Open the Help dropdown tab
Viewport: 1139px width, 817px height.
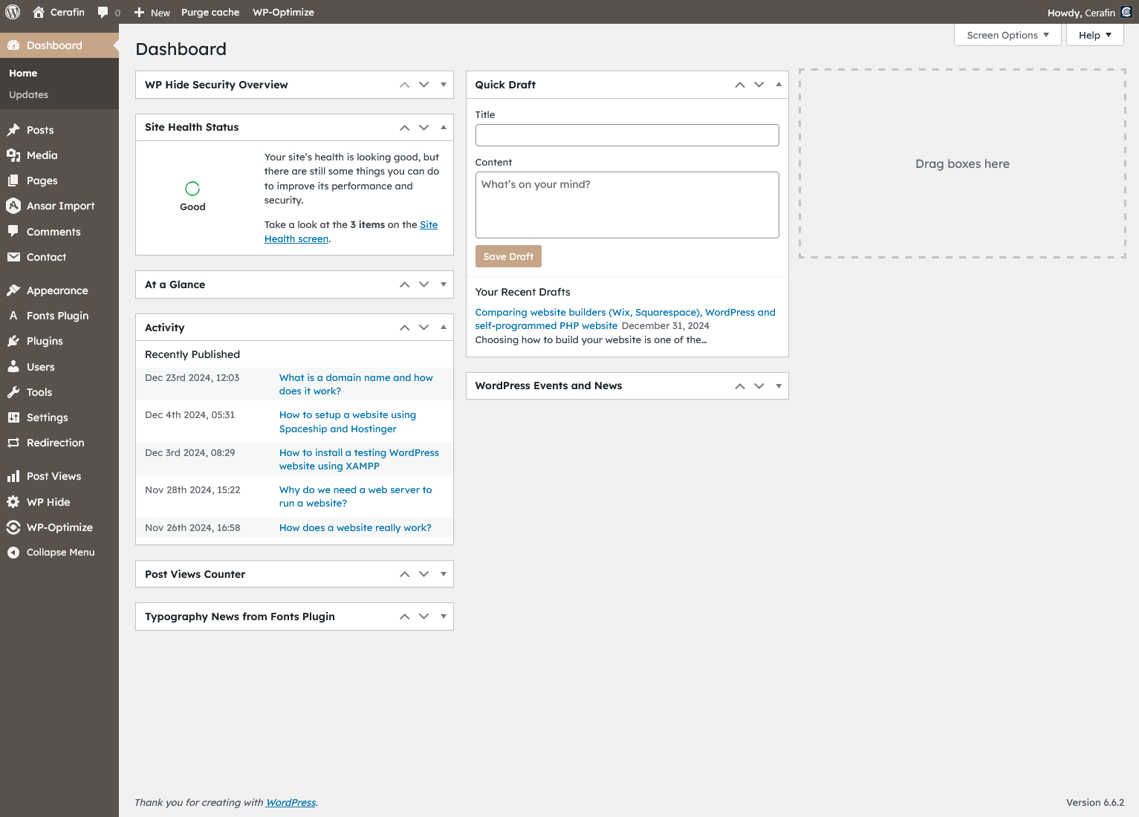(1094, 35)
